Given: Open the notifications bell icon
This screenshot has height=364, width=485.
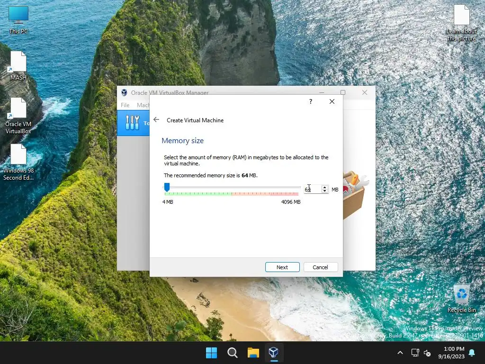Looking at the screenshot, I should click(x=472, y=353).
